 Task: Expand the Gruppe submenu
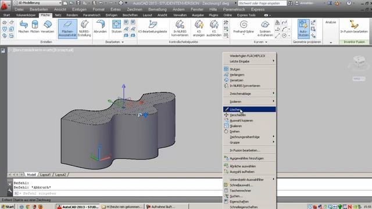click(249, 142)
